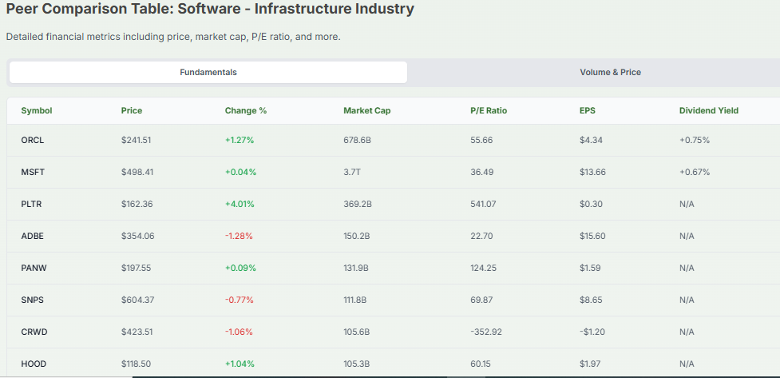Sort table by Price column header
This screenshot has height=378, width=780.
(x=132, y=110)
